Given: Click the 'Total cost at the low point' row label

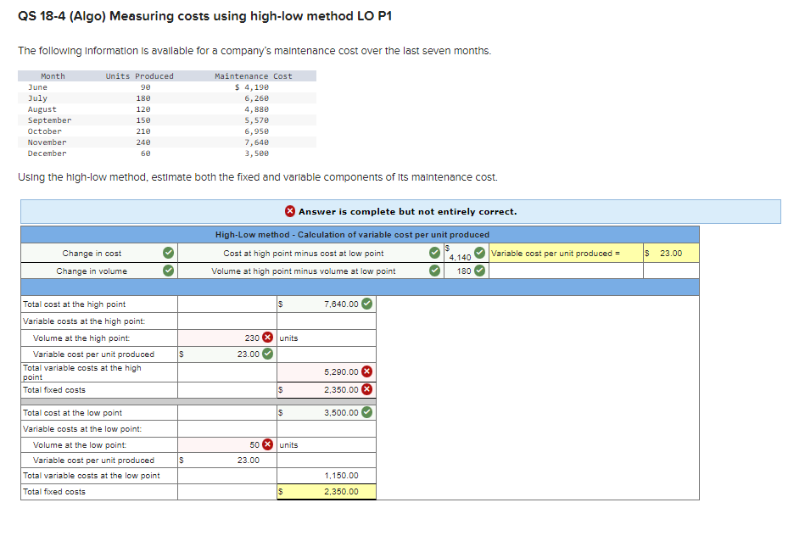Looking at the screenshot, I should click(x=72, y=413).
